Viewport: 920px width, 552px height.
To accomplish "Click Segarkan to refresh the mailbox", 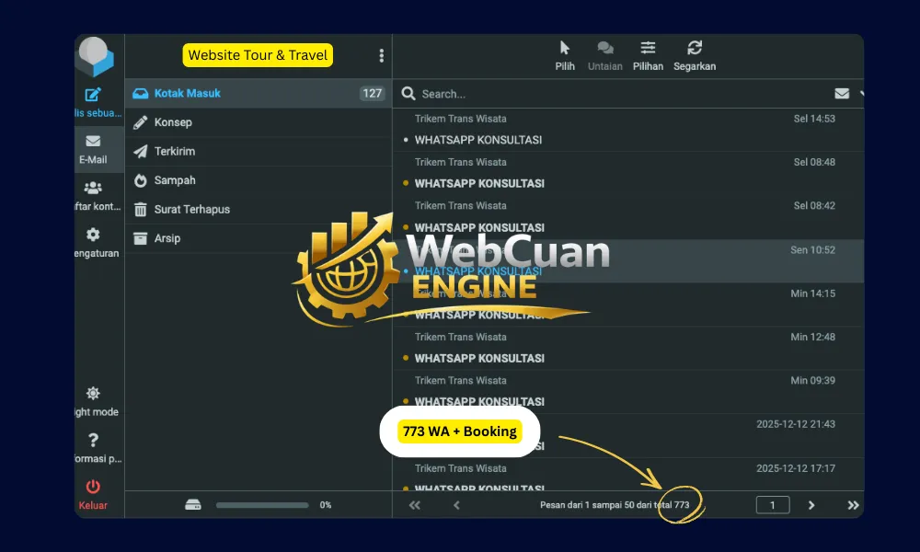I will coord(695,55).
